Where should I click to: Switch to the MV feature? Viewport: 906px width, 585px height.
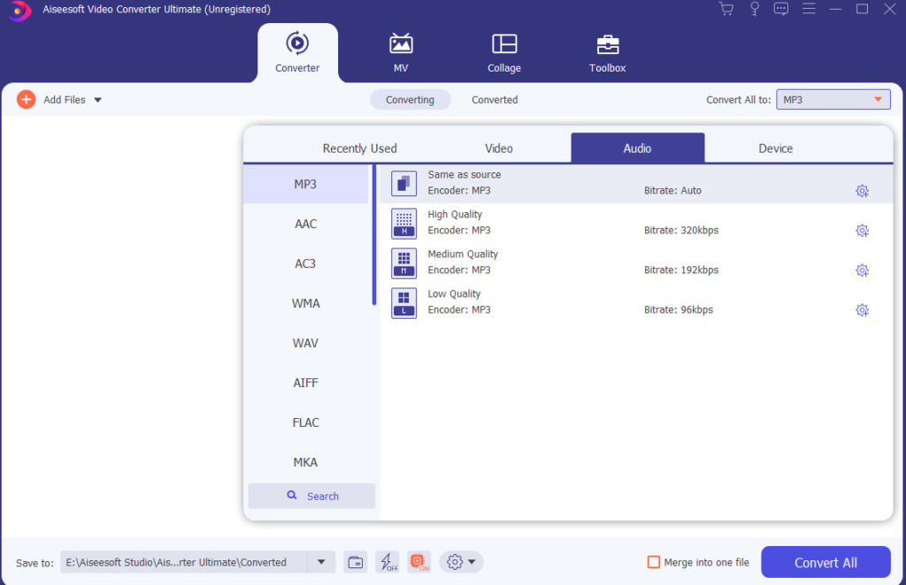pyautogui.click(x=401, y=50)
